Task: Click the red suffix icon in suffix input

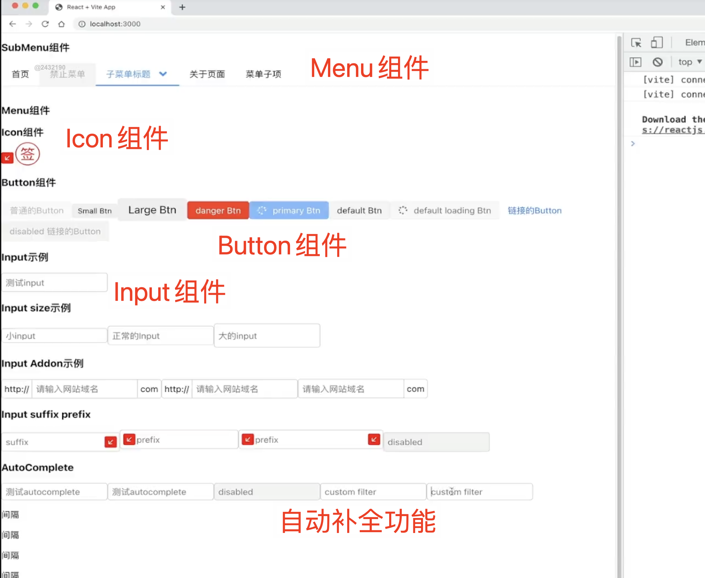Action: [x=111, y=442]
